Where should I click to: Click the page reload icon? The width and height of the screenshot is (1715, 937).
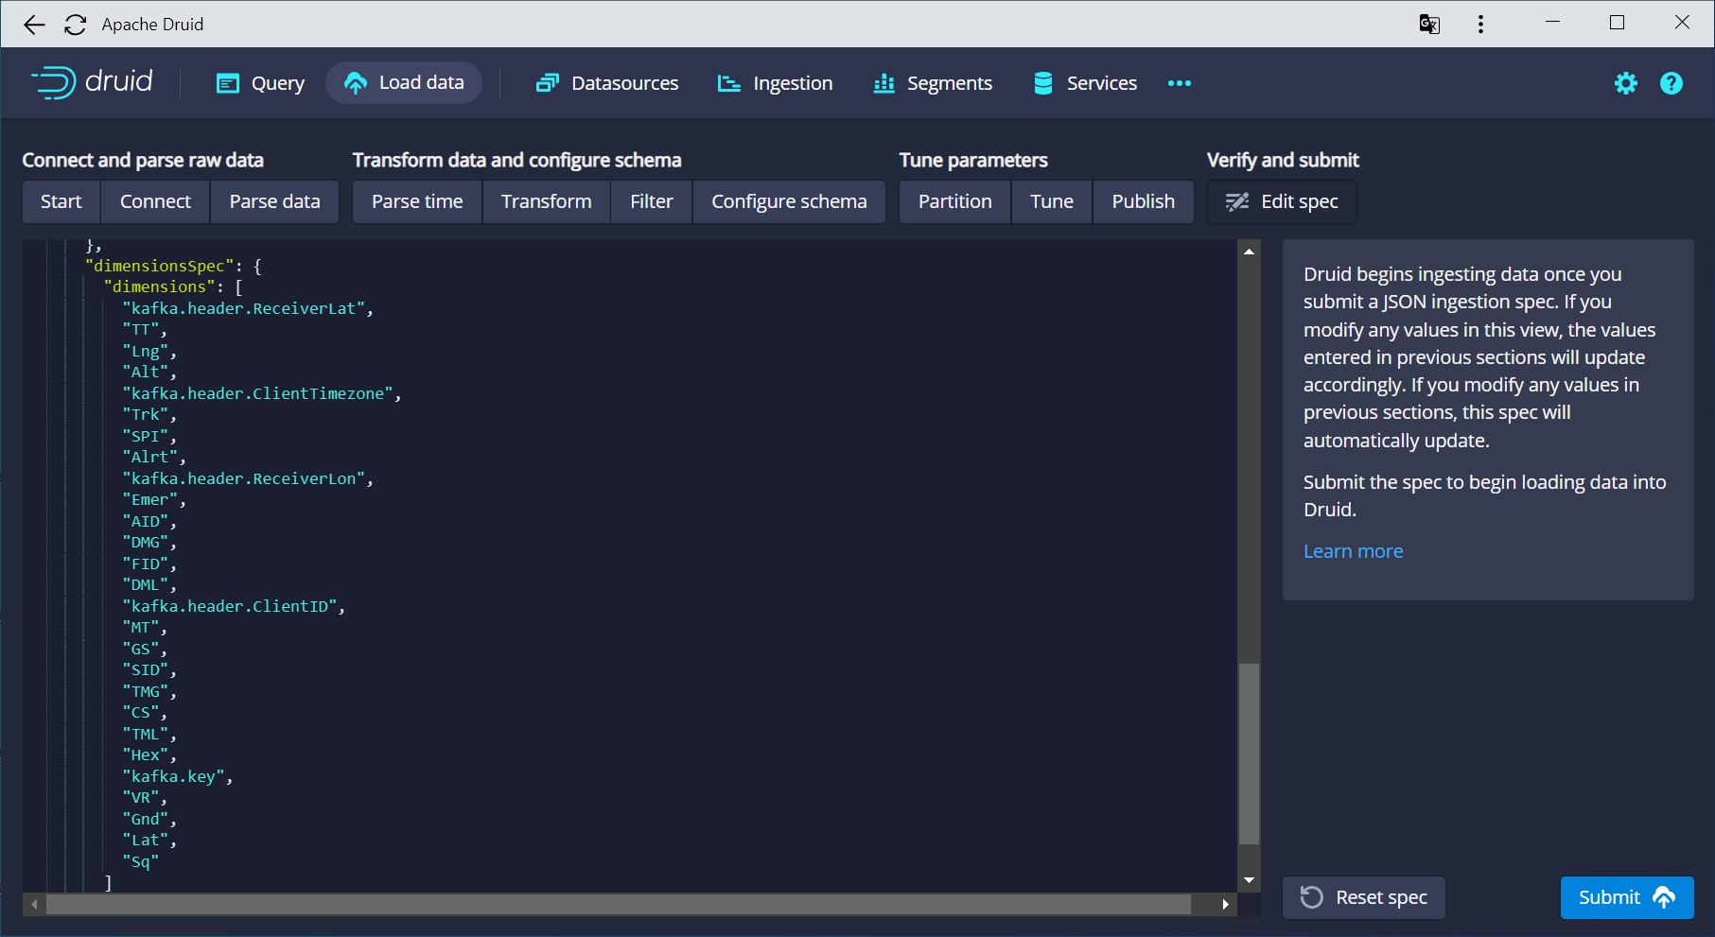point(76,25)
